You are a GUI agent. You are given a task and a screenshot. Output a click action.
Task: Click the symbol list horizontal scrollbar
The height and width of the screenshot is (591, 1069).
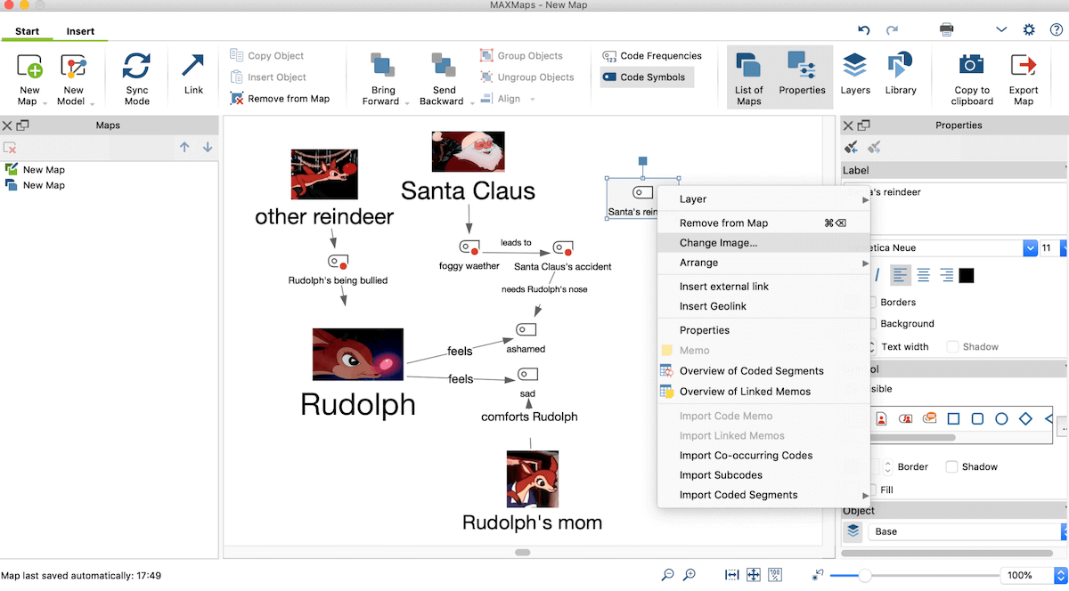[x=913, y=437]
